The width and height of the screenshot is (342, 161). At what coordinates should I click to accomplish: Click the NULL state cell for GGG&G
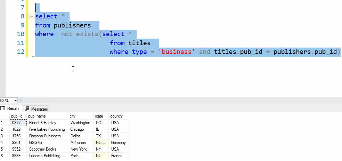pyautogui.click(x=101, y=143)
